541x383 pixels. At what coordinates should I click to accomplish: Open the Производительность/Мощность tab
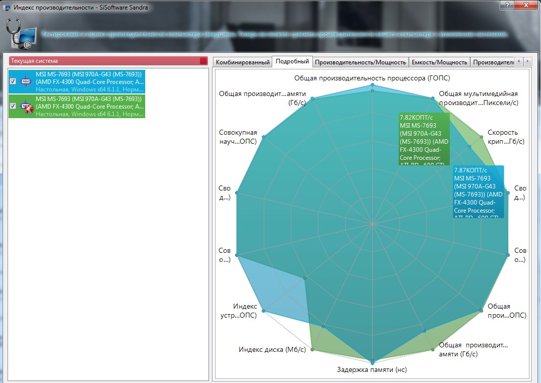click(x=361, y=62)
